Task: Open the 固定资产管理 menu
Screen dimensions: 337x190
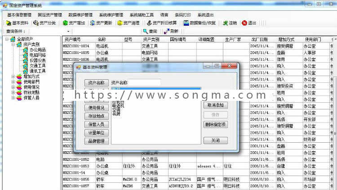Action: click(x=50, y=15)
